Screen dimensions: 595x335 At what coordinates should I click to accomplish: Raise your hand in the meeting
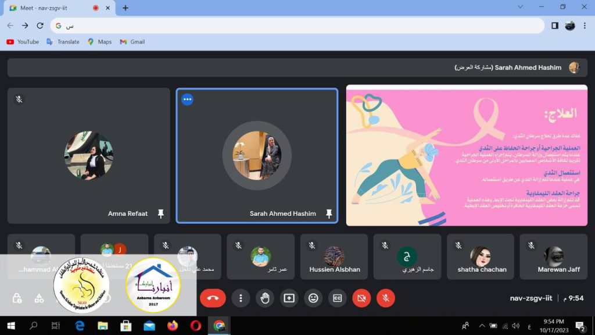(265, 298)
